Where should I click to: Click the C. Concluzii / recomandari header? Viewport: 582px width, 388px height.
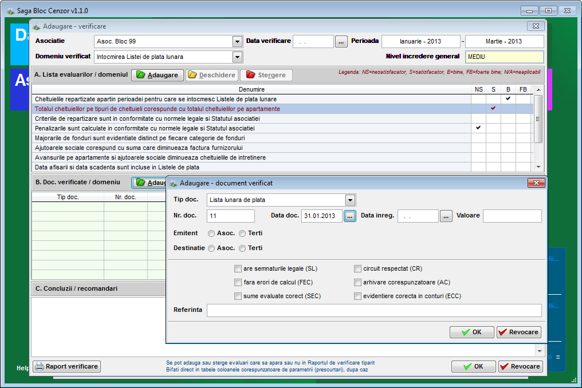(x=76, y=288)
